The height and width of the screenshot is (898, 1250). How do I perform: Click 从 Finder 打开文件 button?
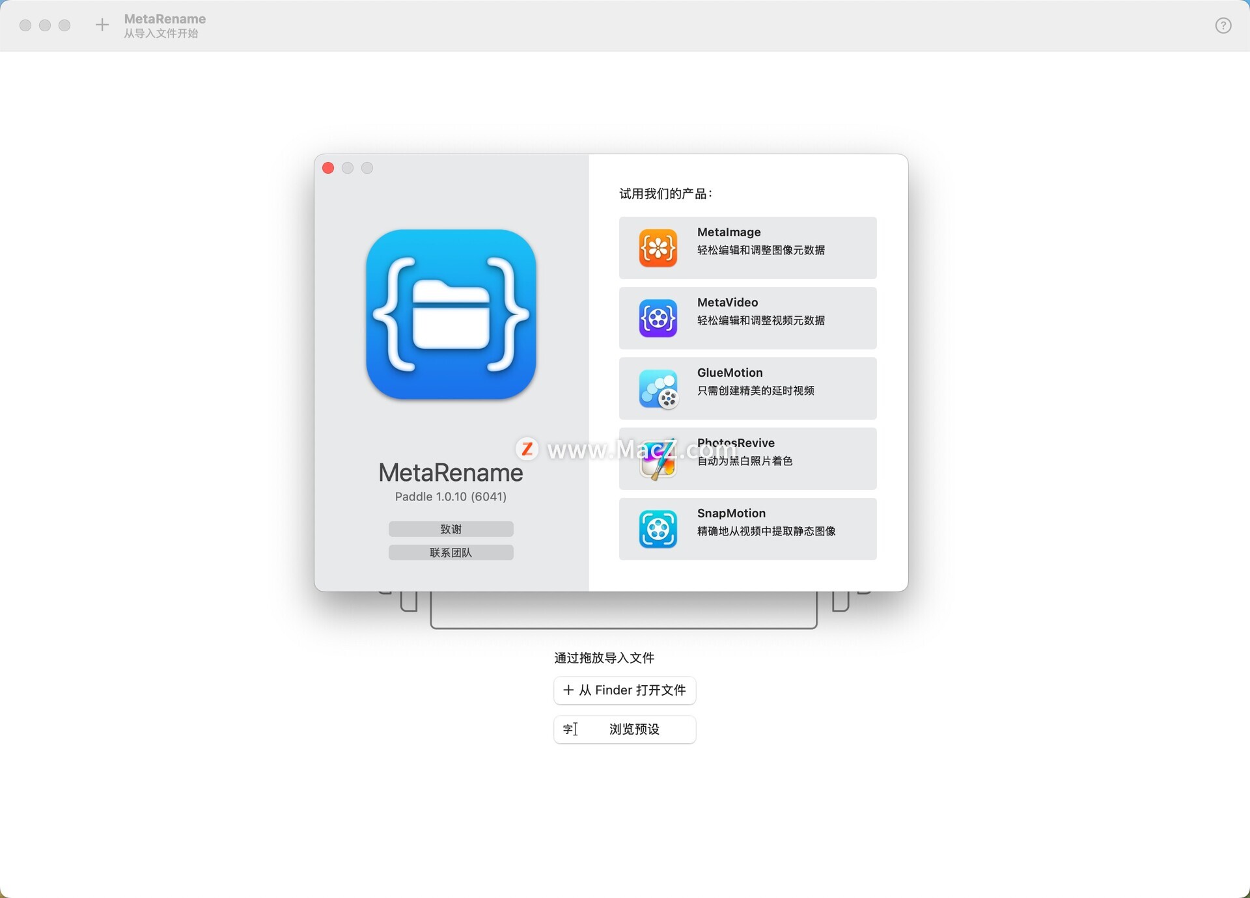[x=624, y=690]
